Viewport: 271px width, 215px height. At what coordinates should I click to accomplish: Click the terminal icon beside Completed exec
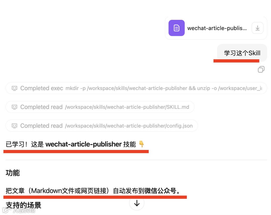point(14,88)
